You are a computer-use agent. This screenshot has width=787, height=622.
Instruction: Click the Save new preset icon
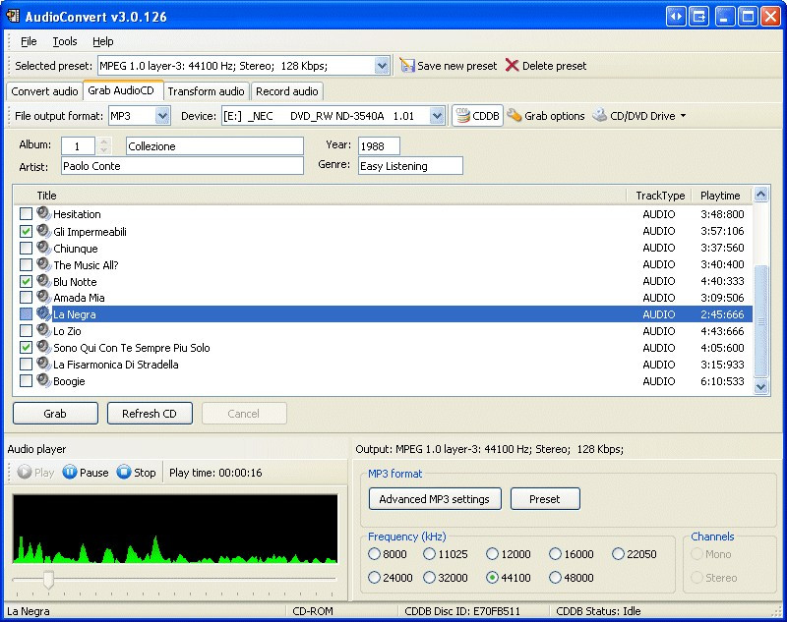[x=407, y=66]
